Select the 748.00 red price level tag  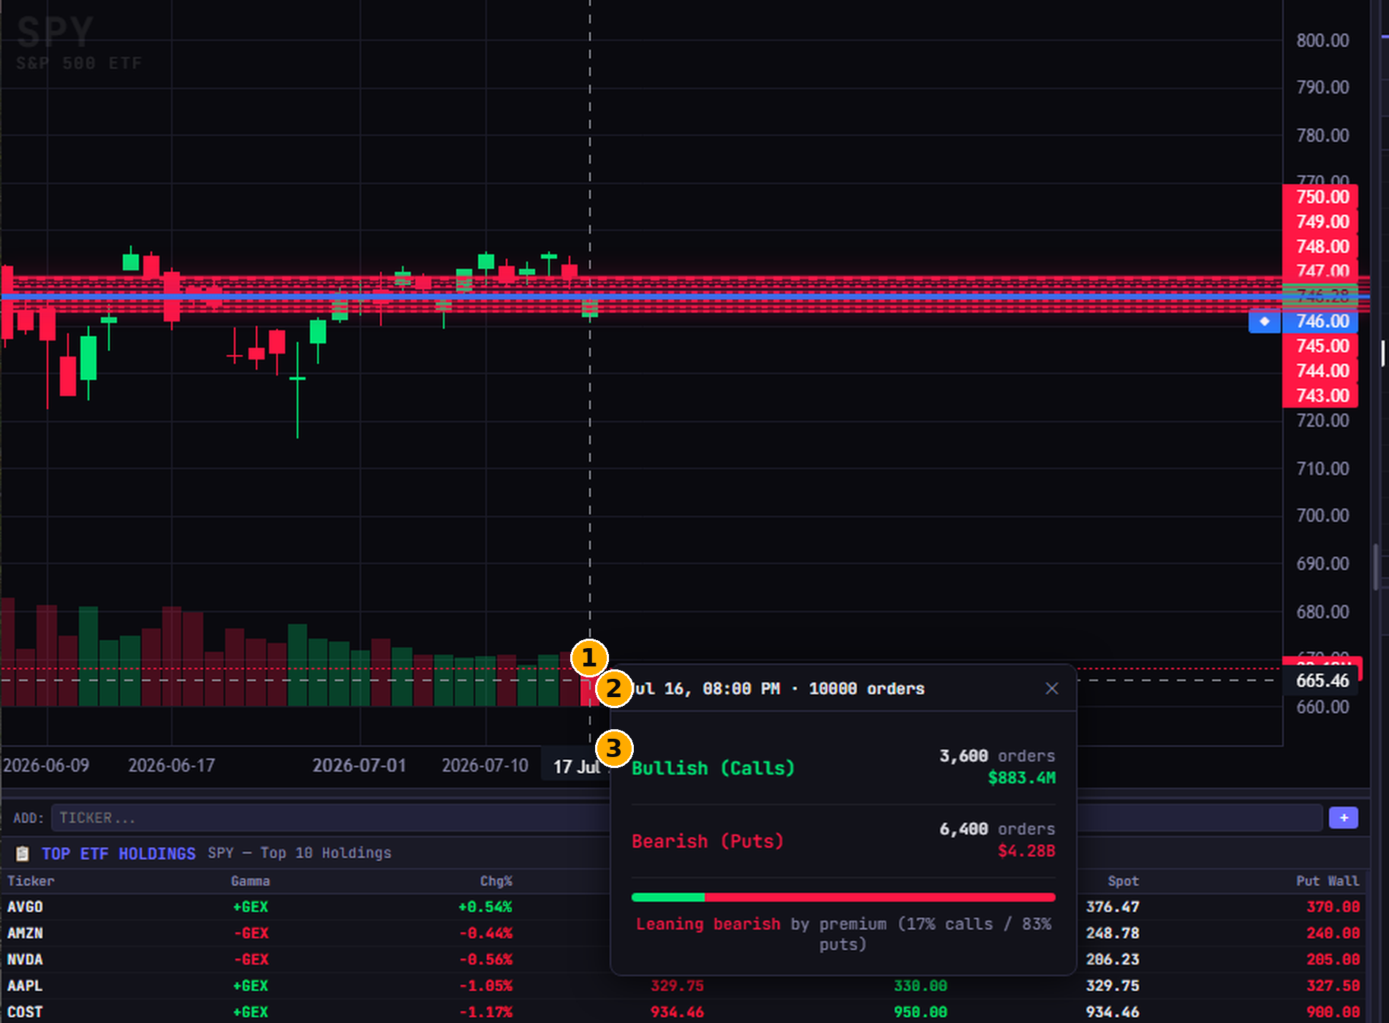pyautogui.click(x=1321, y=246)
